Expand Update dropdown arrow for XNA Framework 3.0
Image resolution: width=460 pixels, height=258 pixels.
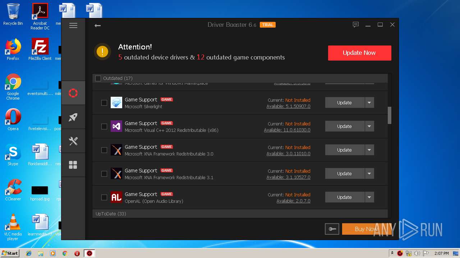(369, 150)
